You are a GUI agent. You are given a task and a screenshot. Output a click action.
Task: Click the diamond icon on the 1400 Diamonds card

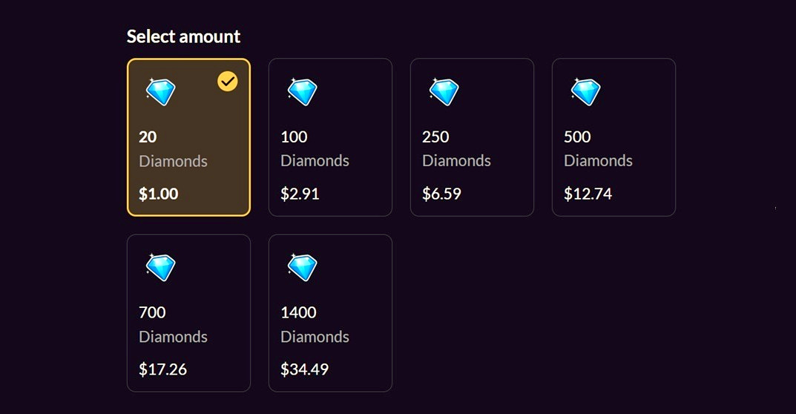point(302,267)
